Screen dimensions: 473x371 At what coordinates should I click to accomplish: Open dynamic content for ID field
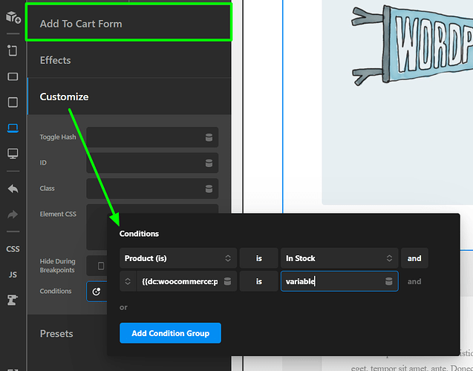click(209, 163)
